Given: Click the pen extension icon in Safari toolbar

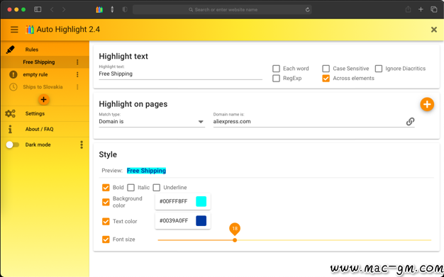Looking at the screenshot, I should click(x=112, y=10).
